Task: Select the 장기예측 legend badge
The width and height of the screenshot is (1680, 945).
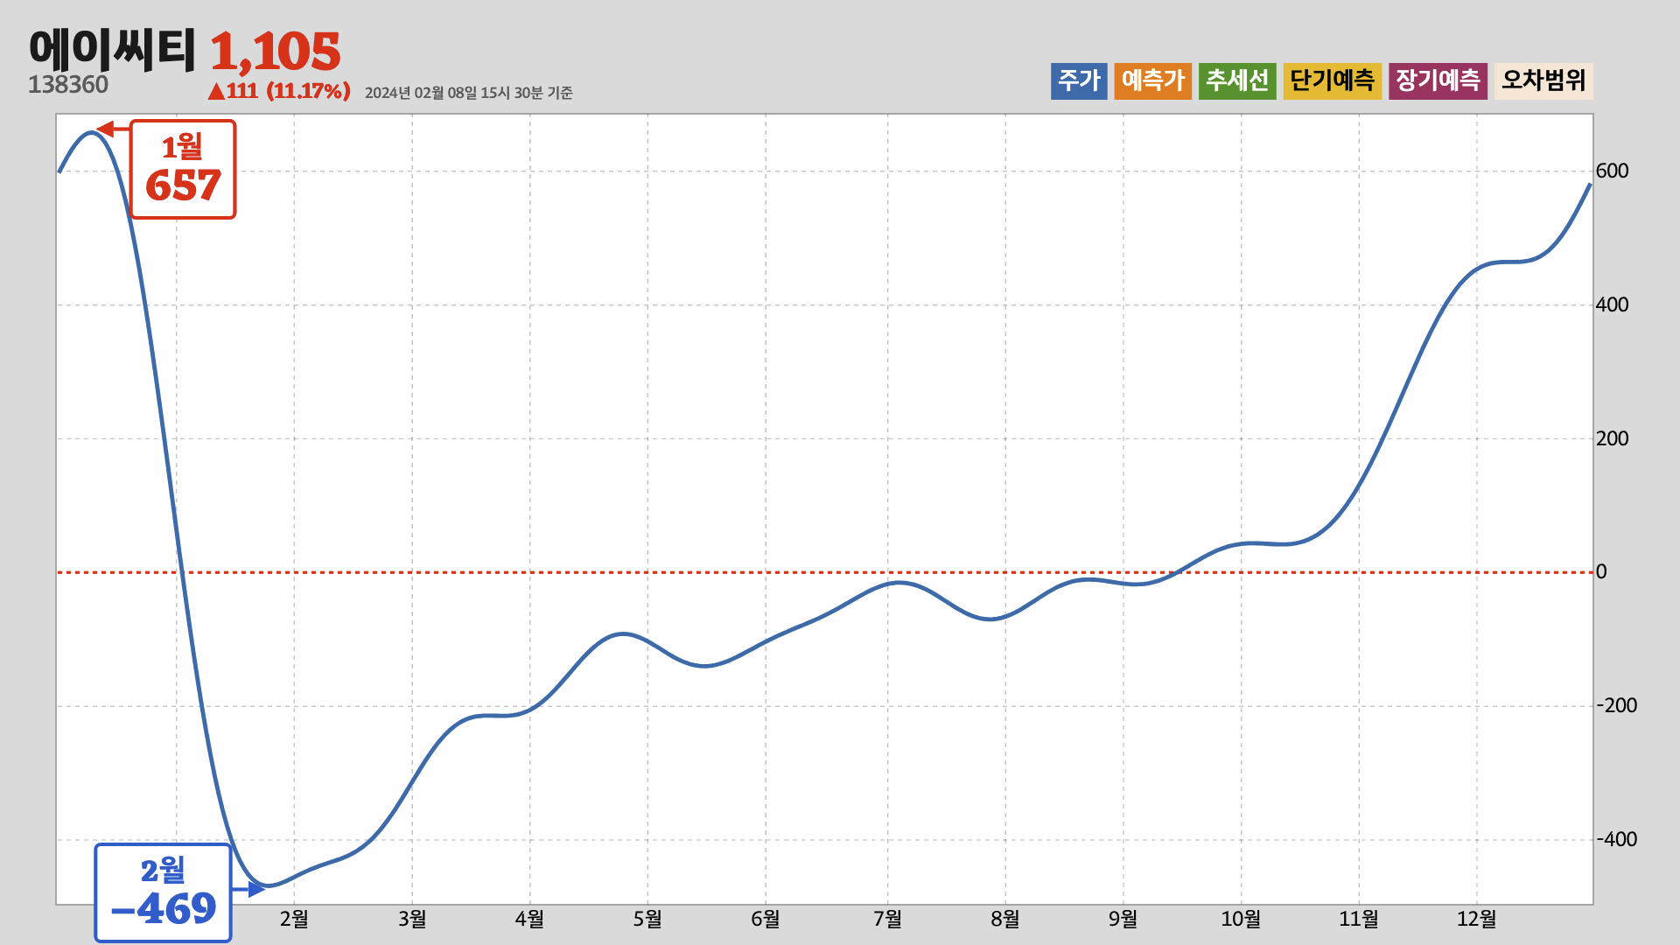Action: [x=1438, y=81]
